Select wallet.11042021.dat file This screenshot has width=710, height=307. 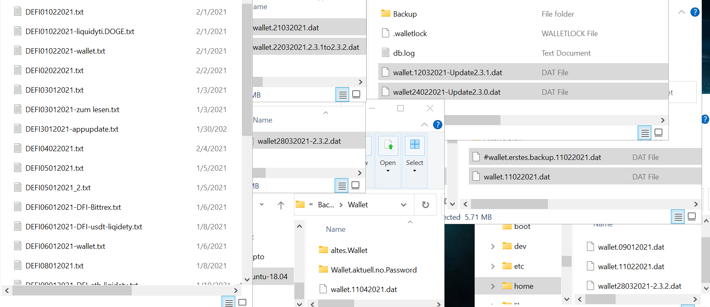364,289
